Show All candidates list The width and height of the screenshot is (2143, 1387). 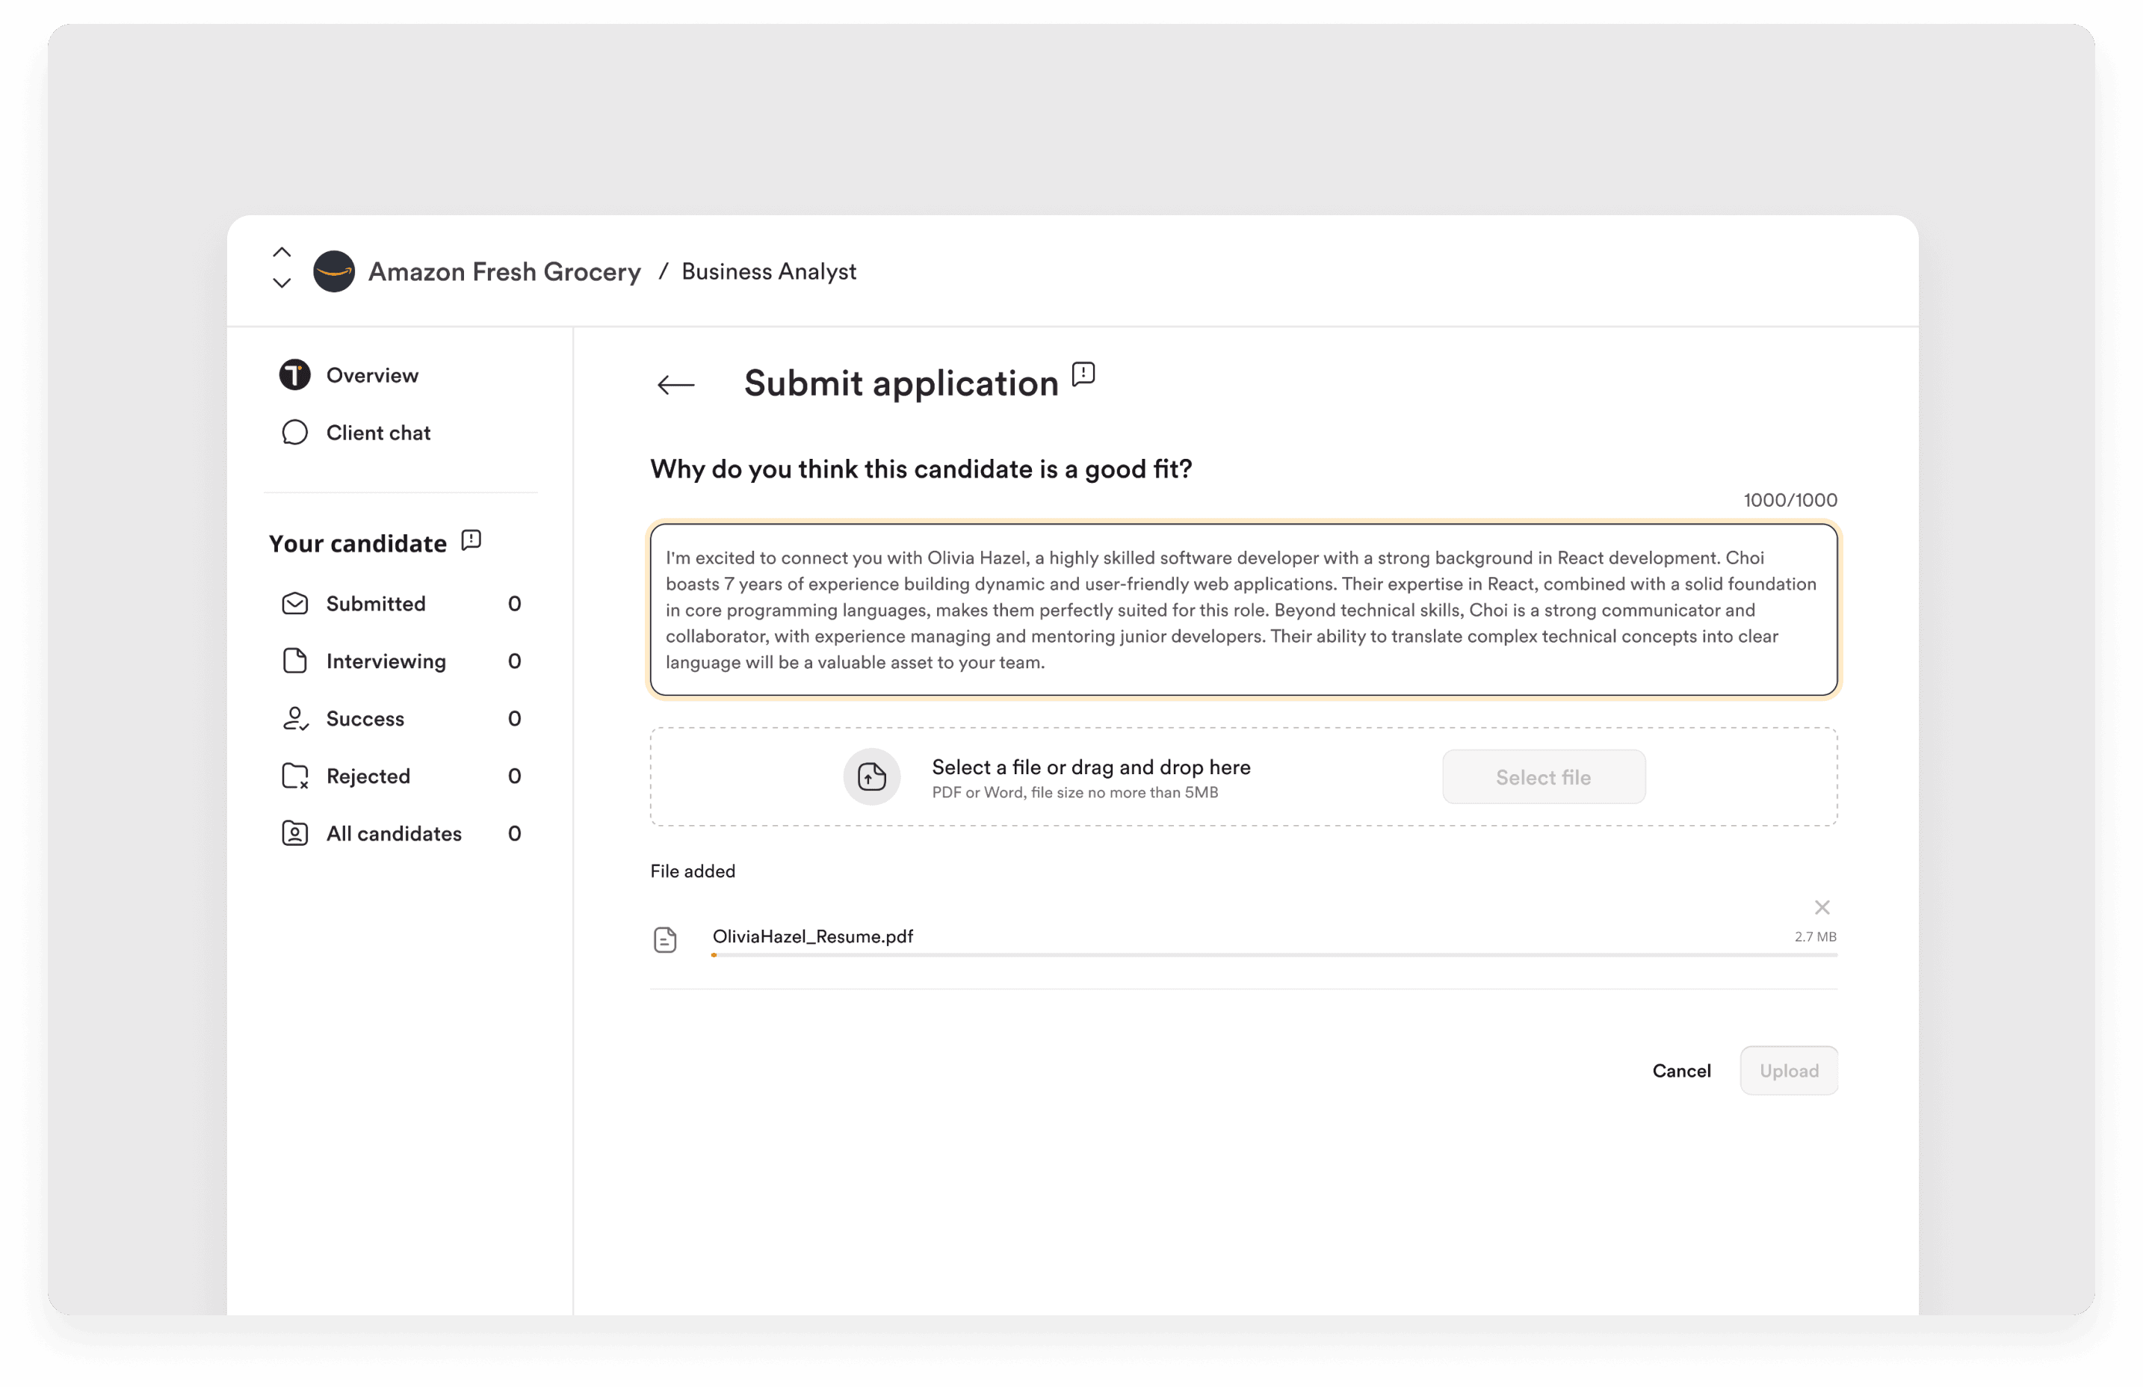point(394,834)
